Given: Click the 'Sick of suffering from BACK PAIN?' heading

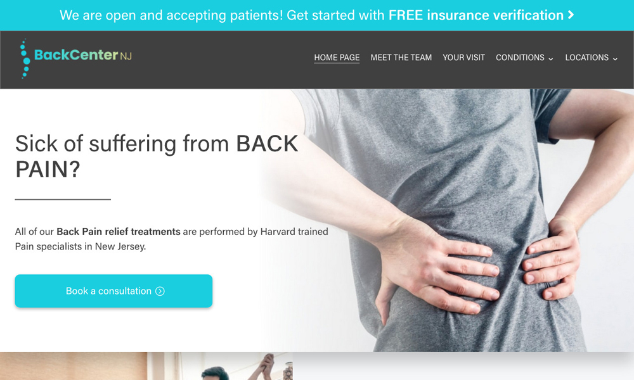Looking at the screenshot, I should 157,156.
